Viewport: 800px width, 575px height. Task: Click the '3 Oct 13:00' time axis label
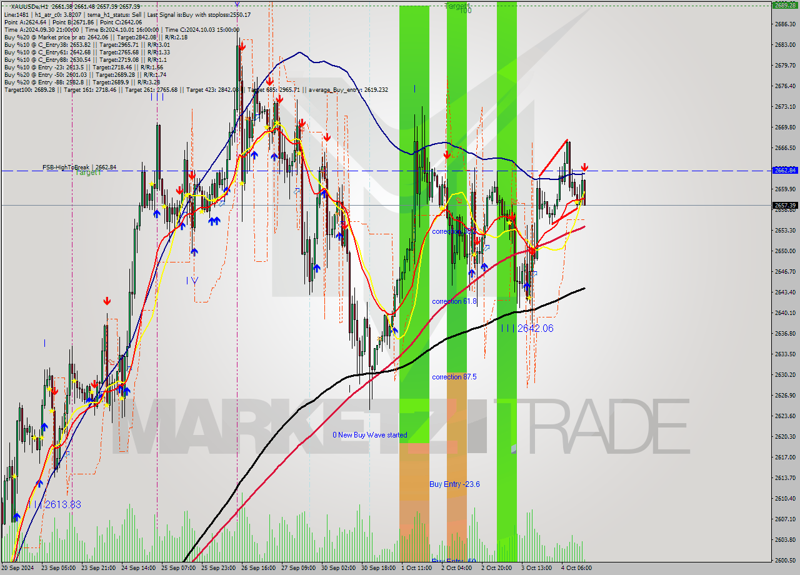[x=537, y=568]
